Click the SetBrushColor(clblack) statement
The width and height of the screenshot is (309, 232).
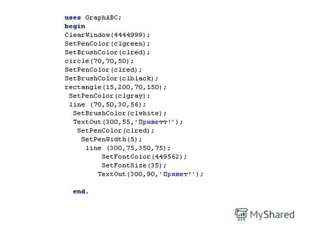click(x=111, y=78)
